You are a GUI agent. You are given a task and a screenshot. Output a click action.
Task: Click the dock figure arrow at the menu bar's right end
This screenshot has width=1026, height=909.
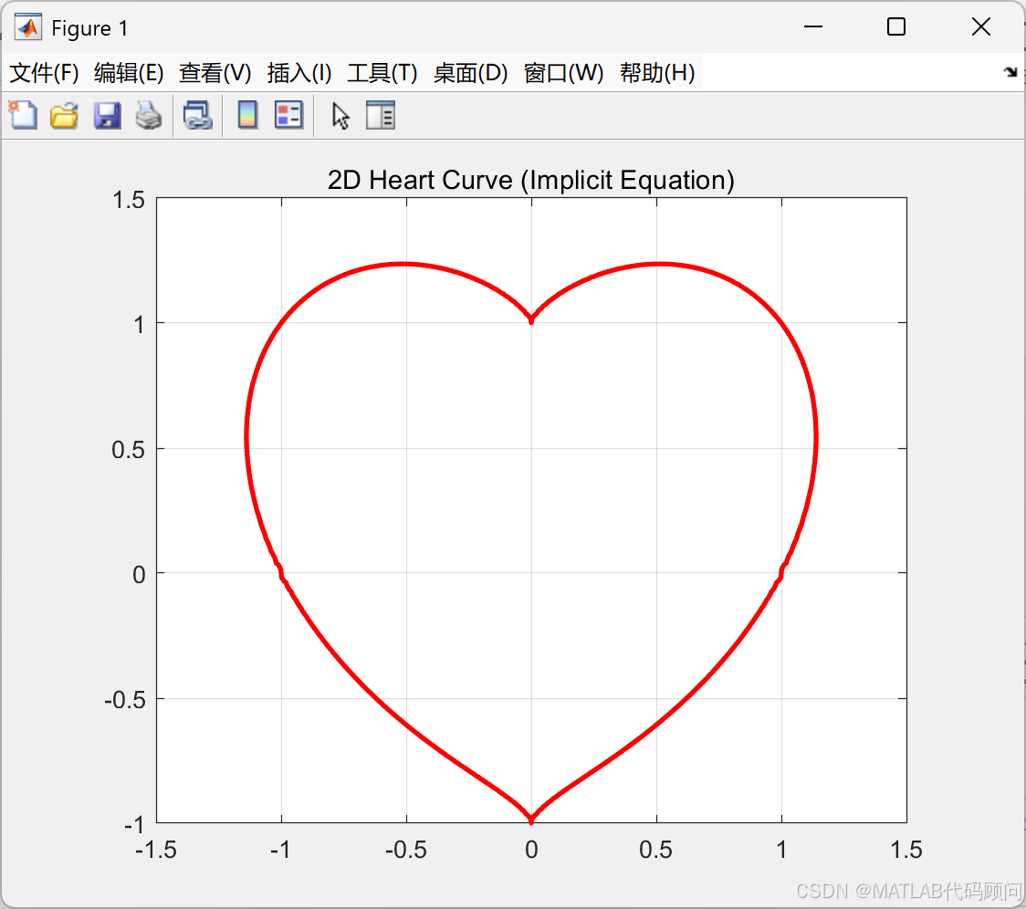coord(1010,72)
